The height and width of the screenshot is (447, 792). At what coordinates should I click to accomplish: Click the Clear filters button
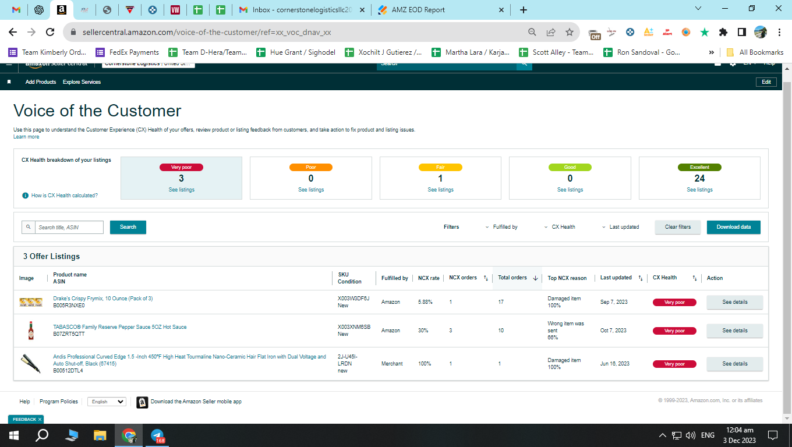tap(678, 227)
